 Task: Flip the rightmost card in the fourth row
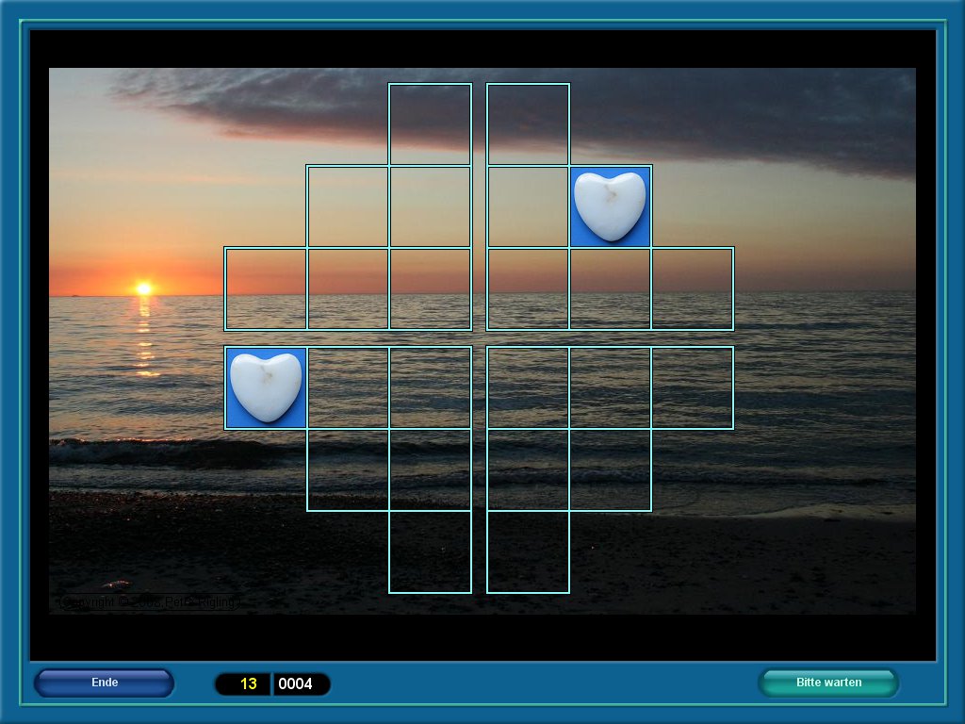click(693, 387)
